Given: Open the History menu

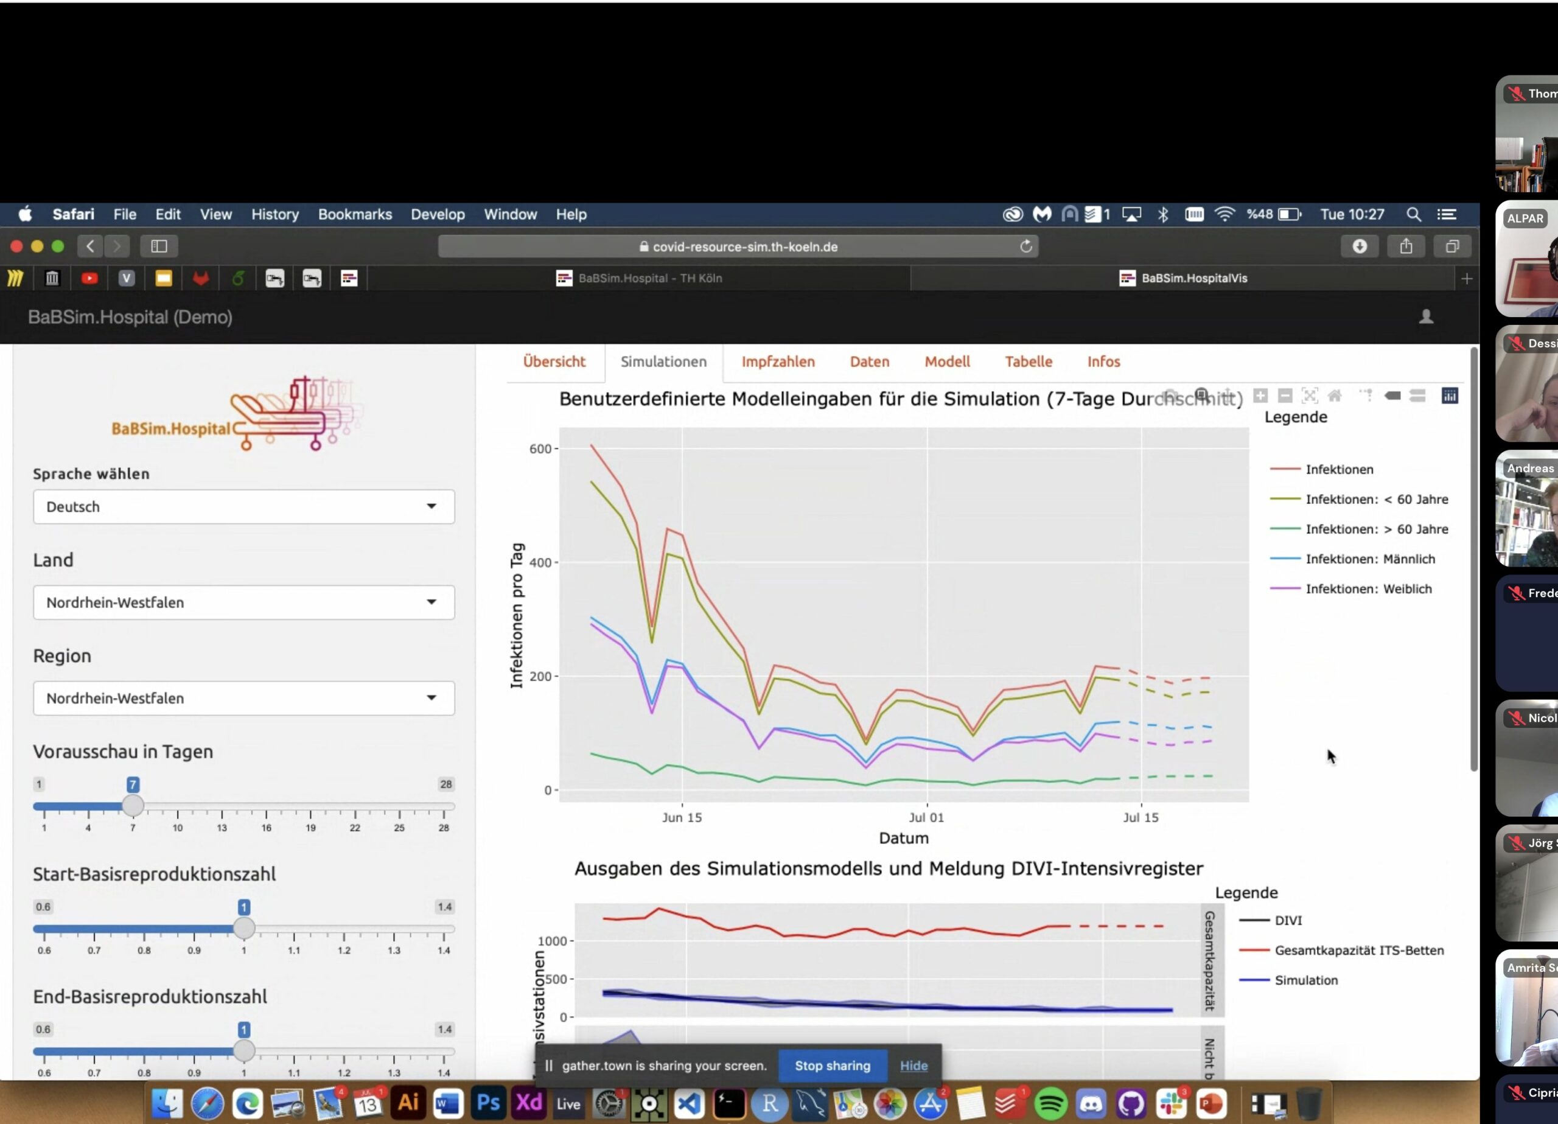Looking at the screenshot, I should 274,214.
